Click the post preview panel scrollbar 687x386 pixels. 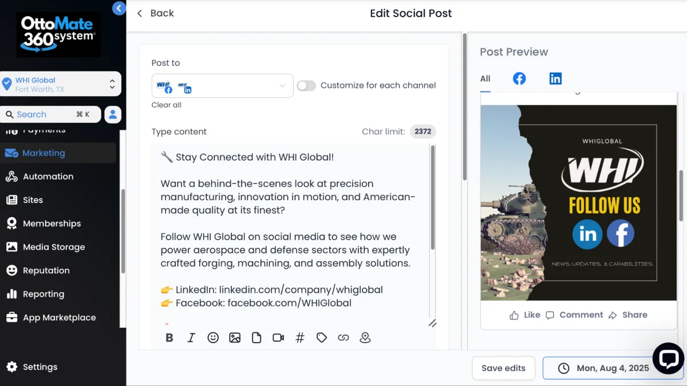pos(681,196)
